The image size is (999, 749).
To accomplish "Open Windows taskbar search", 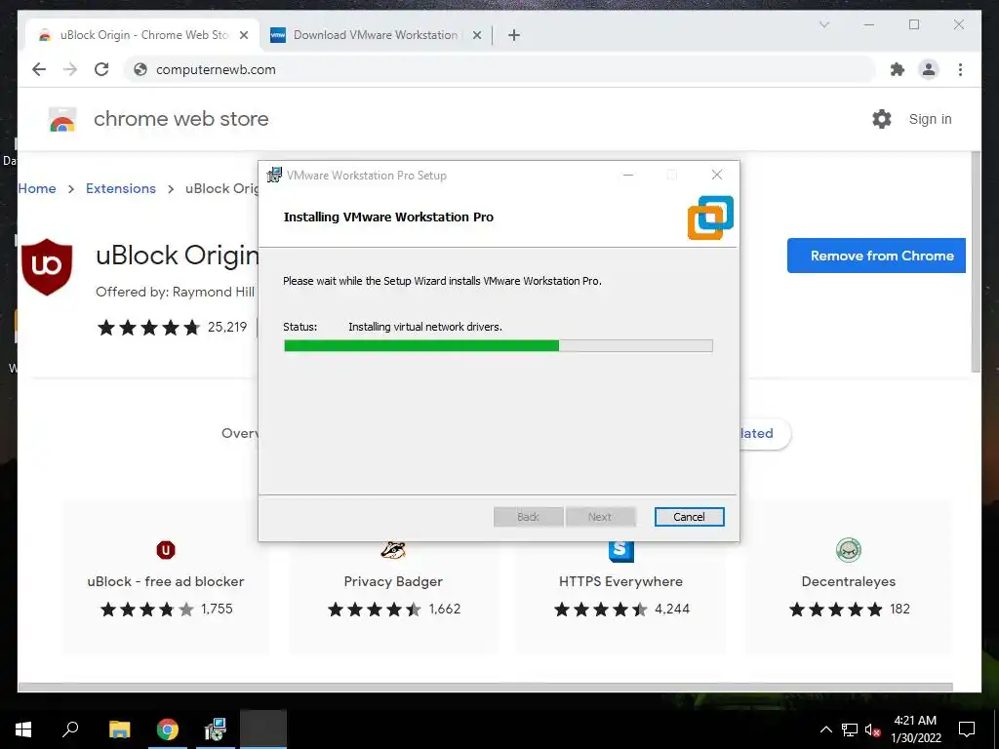I will click(x=70, y=729).
